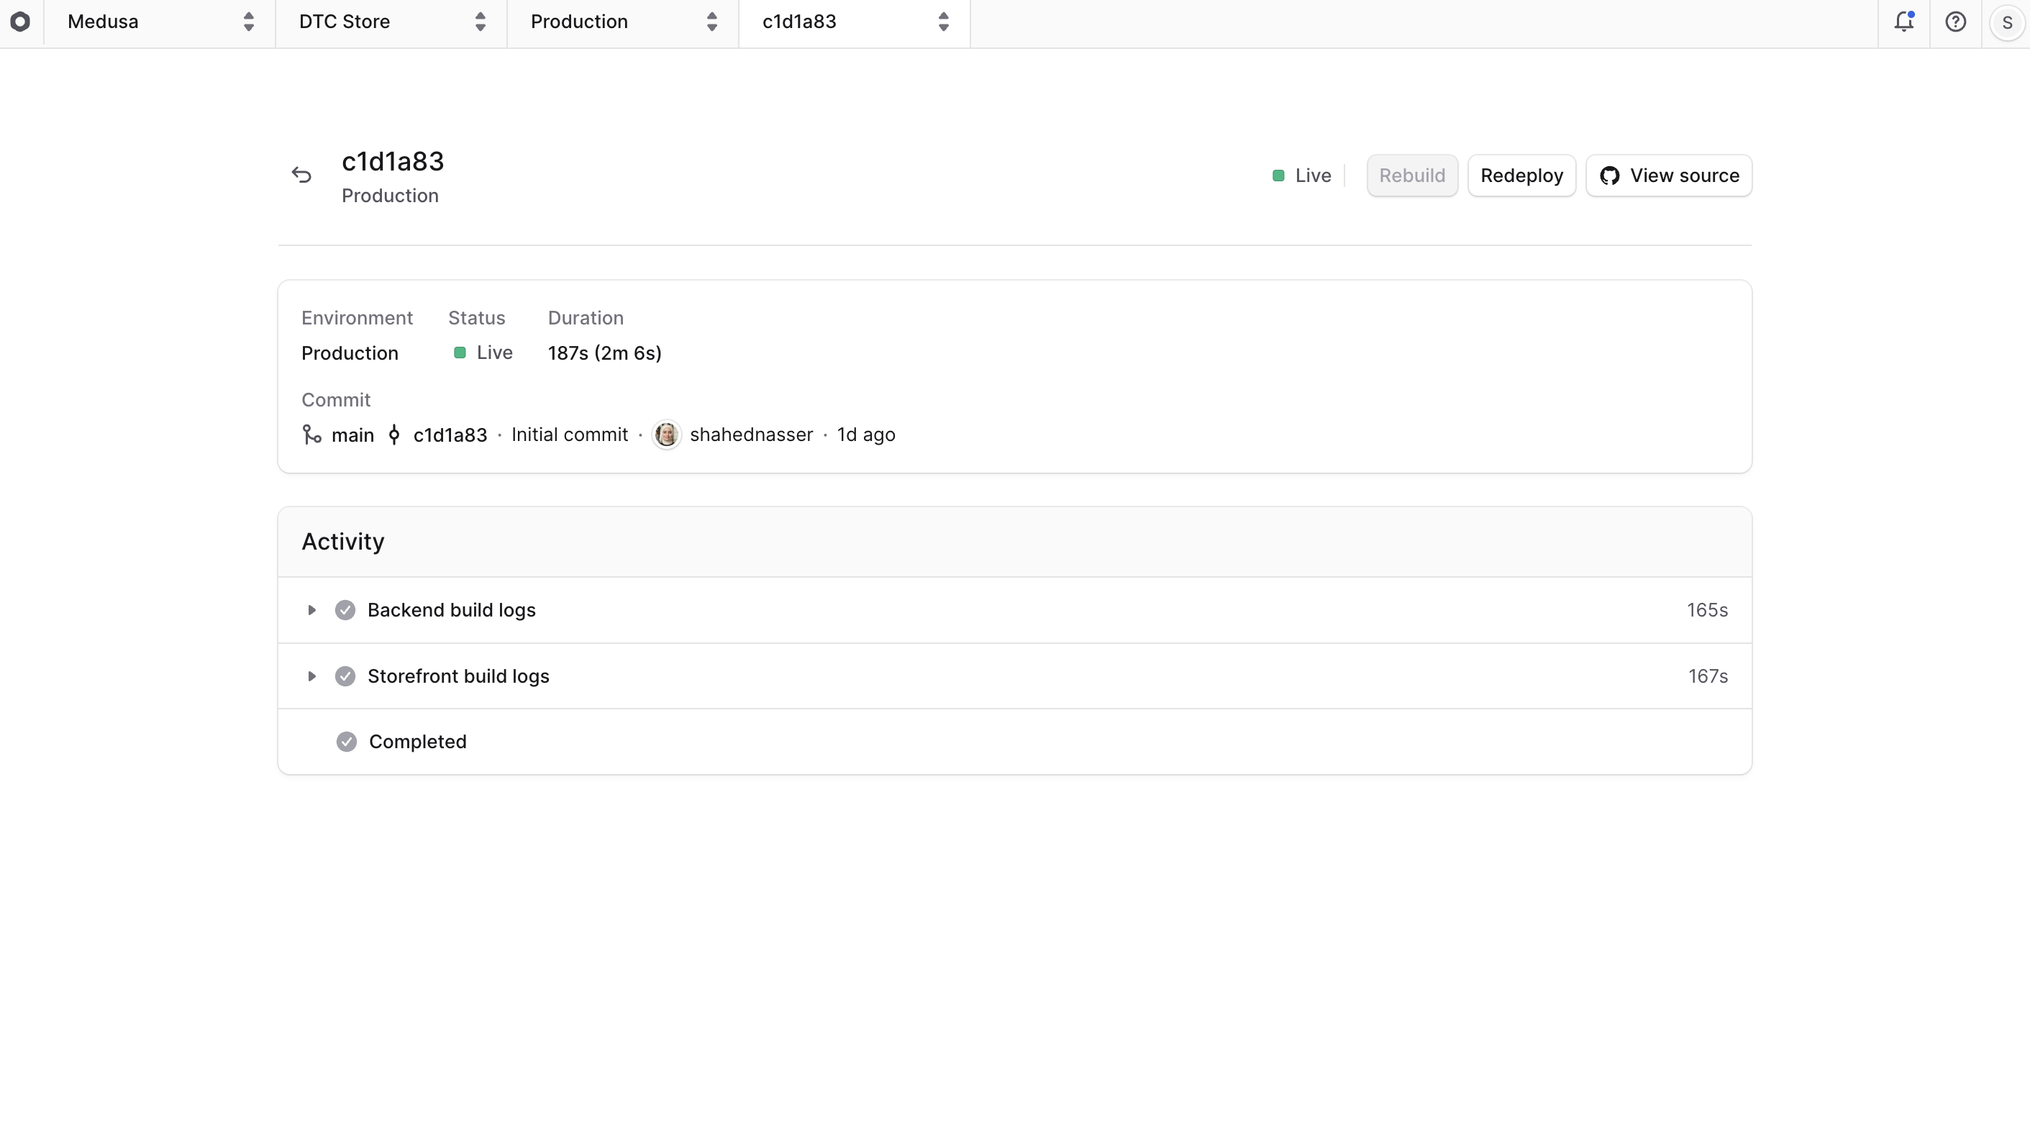The width and height of the screenshot is (2030, 1141).
Task: Click the checkmark icon on Backend build logs
Action: point(346,610)
